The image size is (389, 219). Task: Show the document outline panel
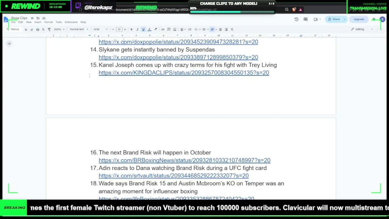(9, 44)
